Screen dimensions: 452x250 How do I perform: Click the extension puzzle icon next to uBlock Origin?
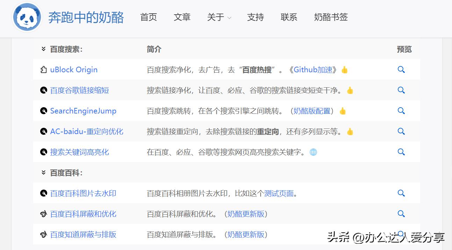click(x=43, y=69)
